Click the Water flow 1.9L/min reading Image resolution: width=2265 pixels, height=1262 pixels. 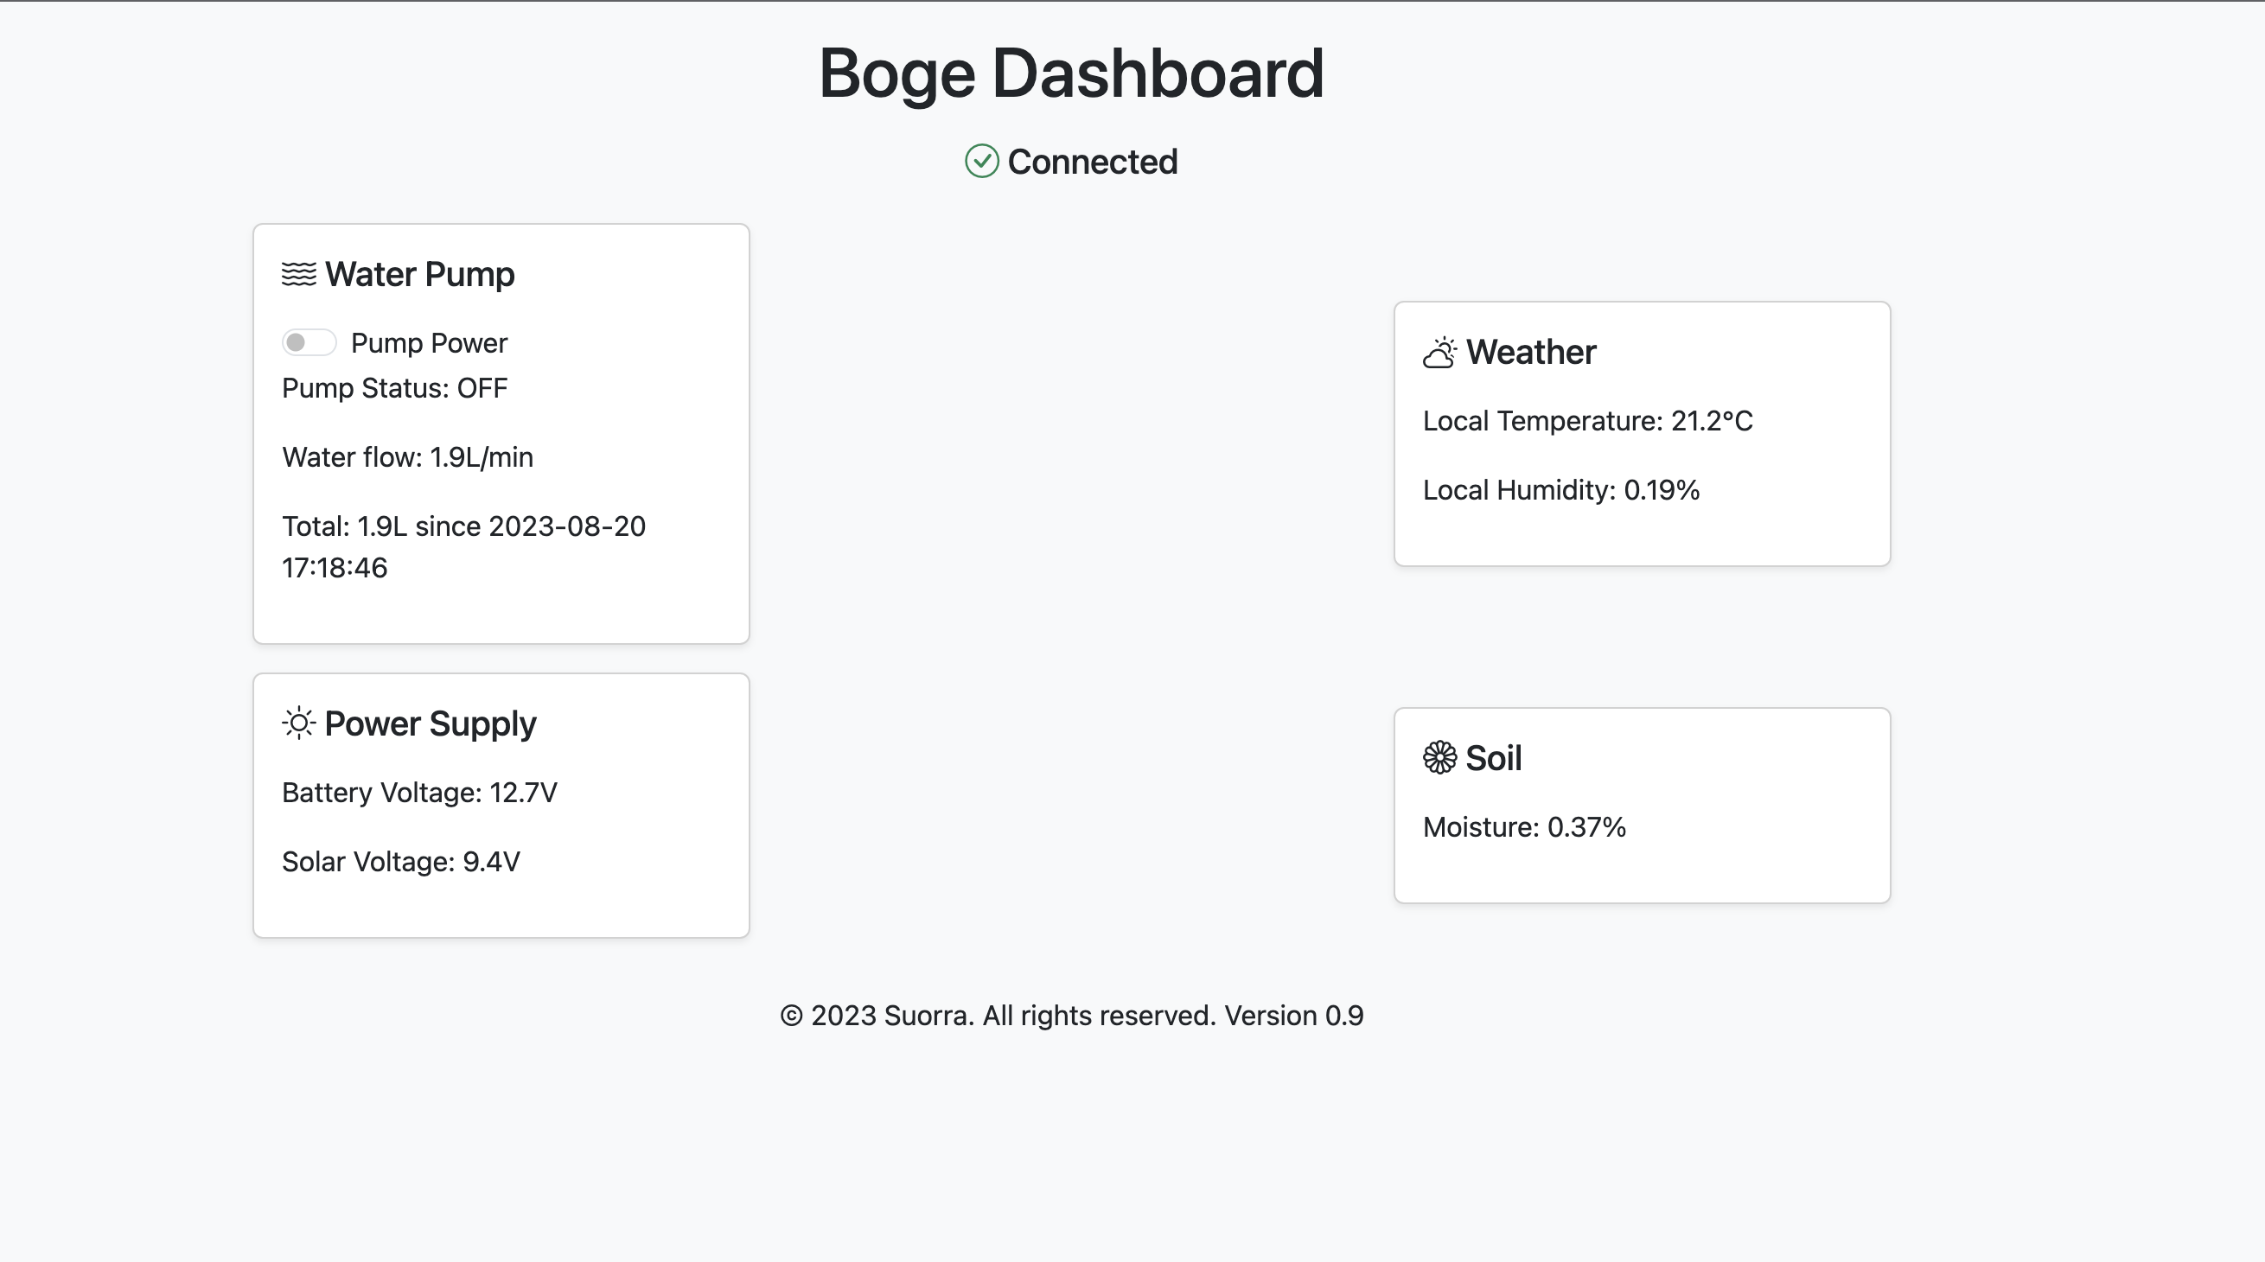point(407,457)
